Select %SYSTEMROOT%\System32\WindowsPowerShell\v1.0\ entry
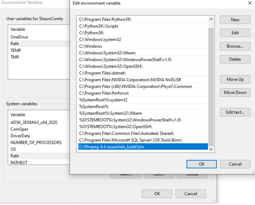The image size is (255, 205). (x=143, y=120)
